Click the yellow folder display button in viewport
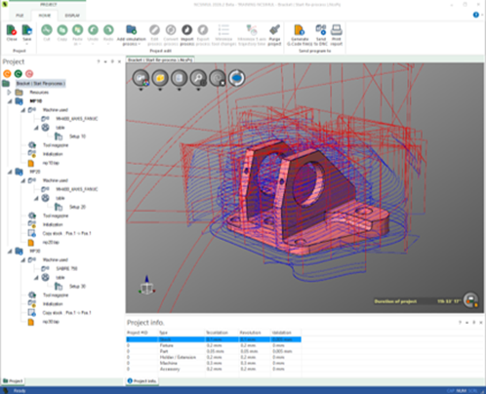The width and height of the screenshot is (486, 394). tap(160, 78)
